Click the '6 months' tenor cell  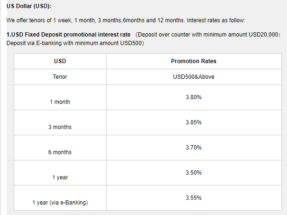coord(60,152)
